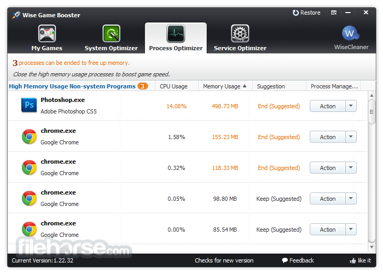383x274 pixels.
Task: Click Action button for 98.80 MB chrome.exe
Action: (x=328, y=199)
